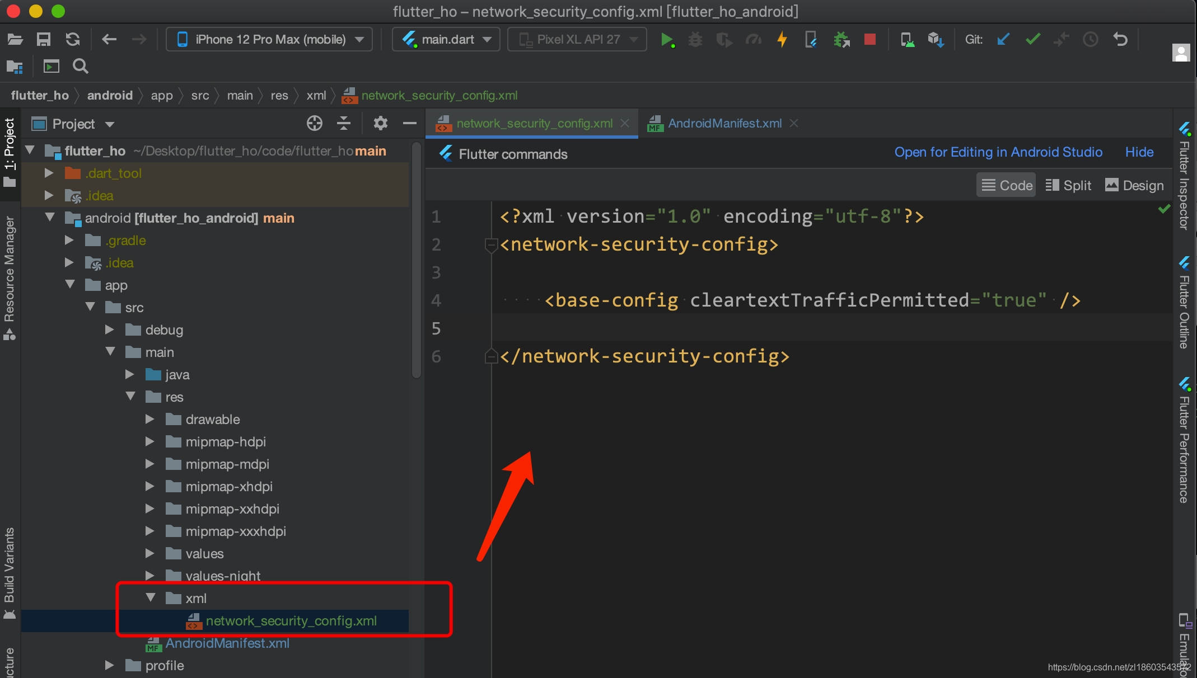Toggle the Flutter Performance tool window
Screen dimensions: 1197x678
[1185, 440]
